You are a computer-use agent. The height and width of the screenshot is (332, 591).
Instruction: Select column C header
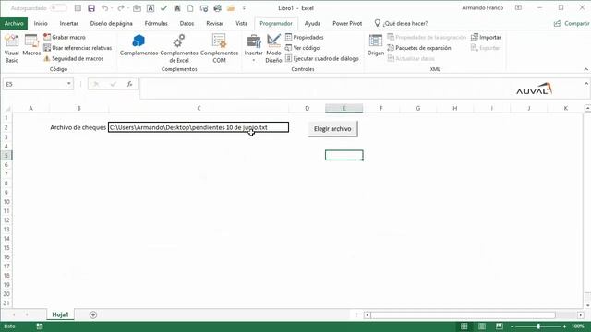tap(199, 108)
